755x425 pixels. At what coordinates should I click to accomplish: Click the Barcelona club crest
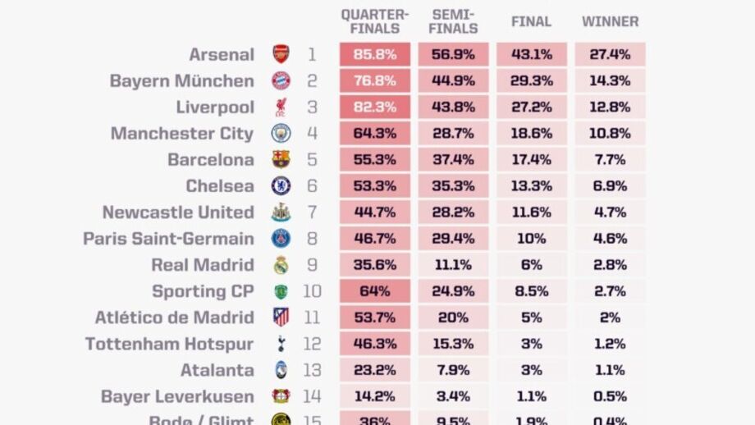pos(281,160)
